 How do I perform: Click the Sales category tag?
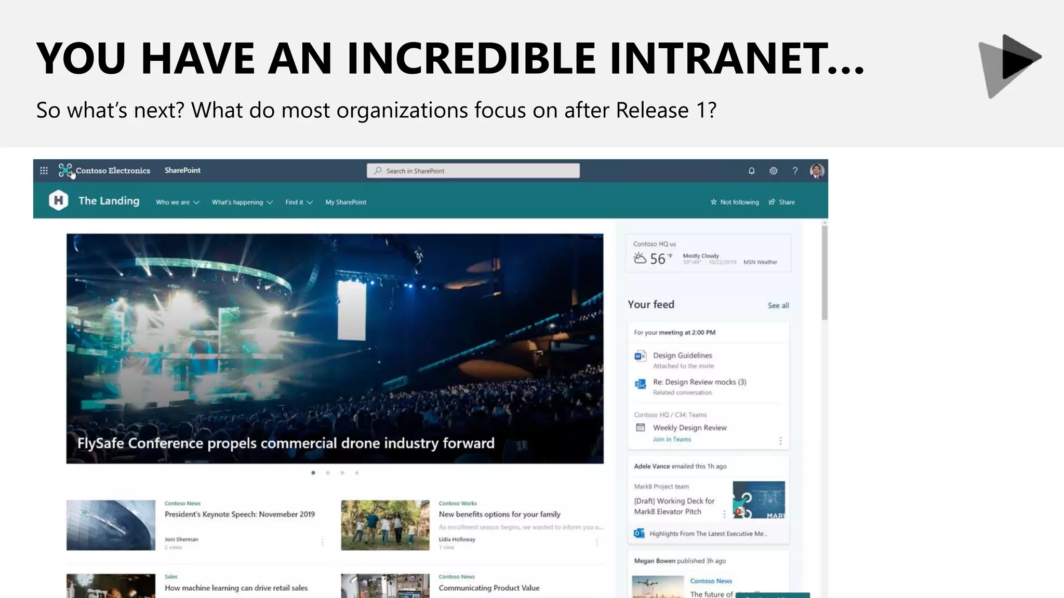171,577
